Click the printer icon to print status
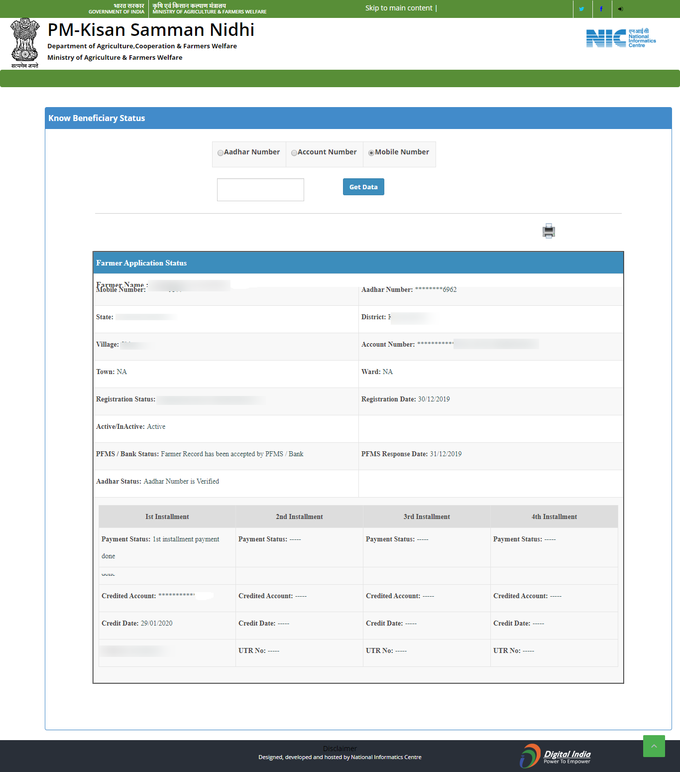680x772 pixels. click(549, 231)
